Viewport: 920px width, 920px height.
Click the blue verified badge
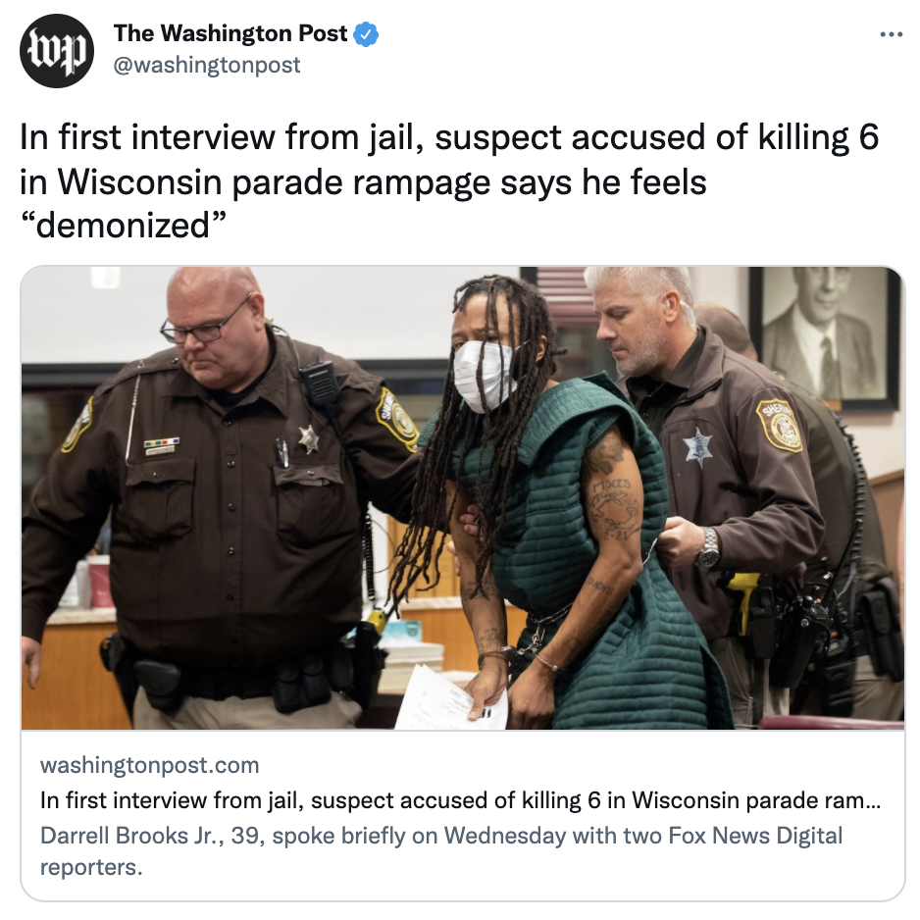click(x=367, y=34)
